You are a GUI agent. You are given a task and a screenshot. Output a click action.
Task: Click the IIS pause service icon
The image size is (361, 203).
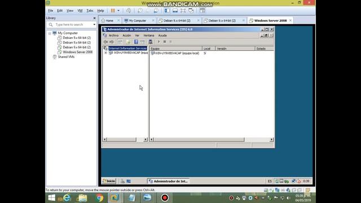pyautogui.click(x=170, y=42)
